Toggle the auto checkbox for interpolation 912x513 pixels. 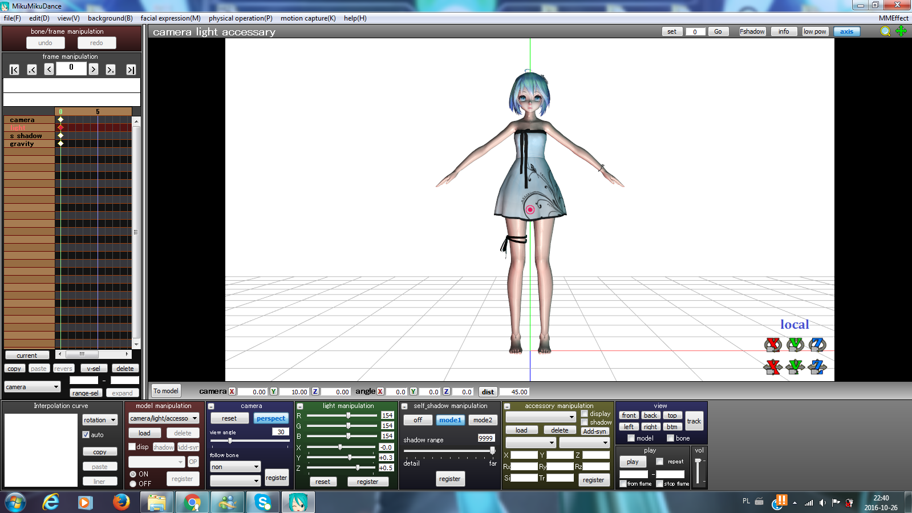point(86,435)
